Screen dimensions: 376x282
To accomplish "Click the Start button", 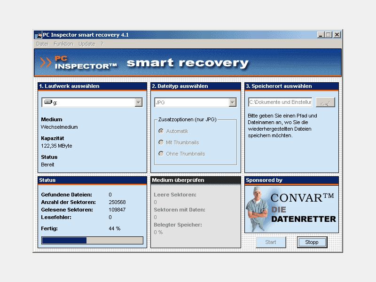I will click(x=271, y=242).
